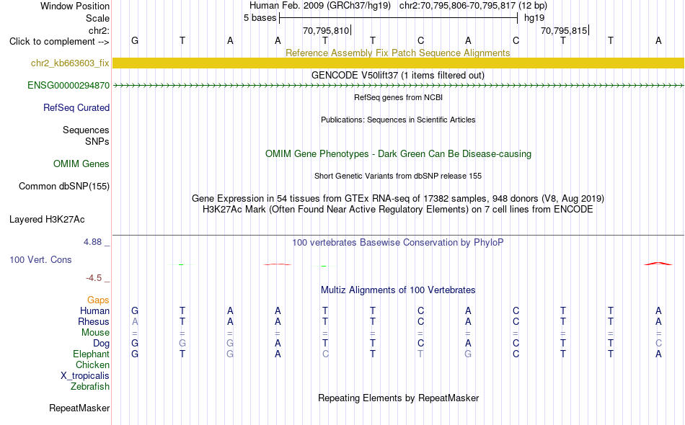This screenshot has height=425, width=685.
Task: Click the chr2:70,795,806-70,795,817 (12 bp) text
Action: tap(473, 6)
